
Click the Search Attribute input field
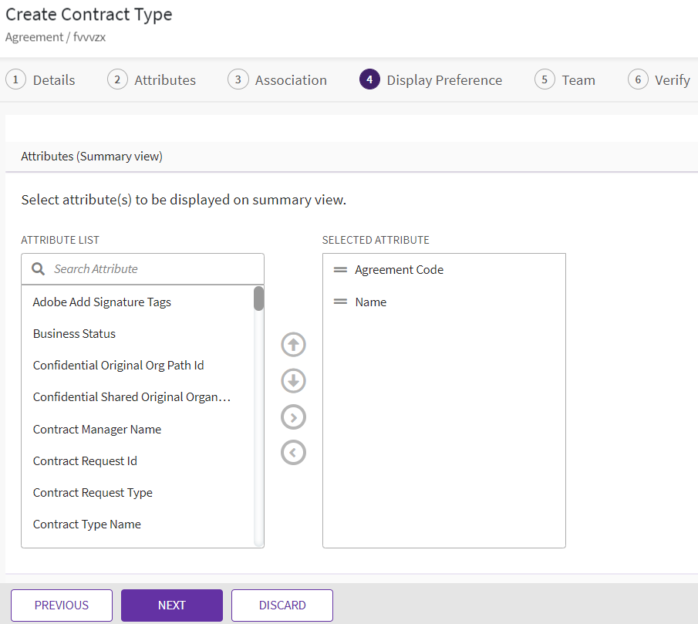point(154,269)
